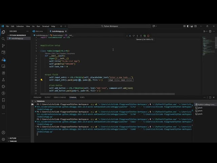Show additional views ellipsis in activity bar

3,114
